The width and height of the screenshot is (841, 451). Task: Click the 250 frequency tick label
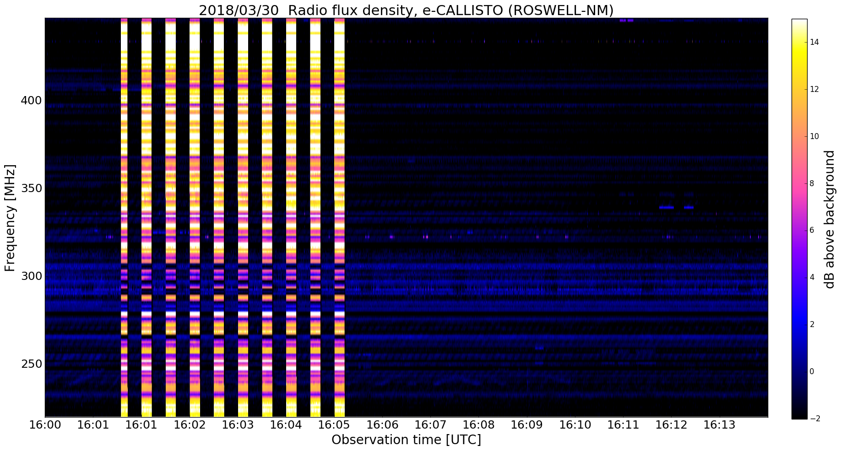pyautogui.click(x=31, y=364)
